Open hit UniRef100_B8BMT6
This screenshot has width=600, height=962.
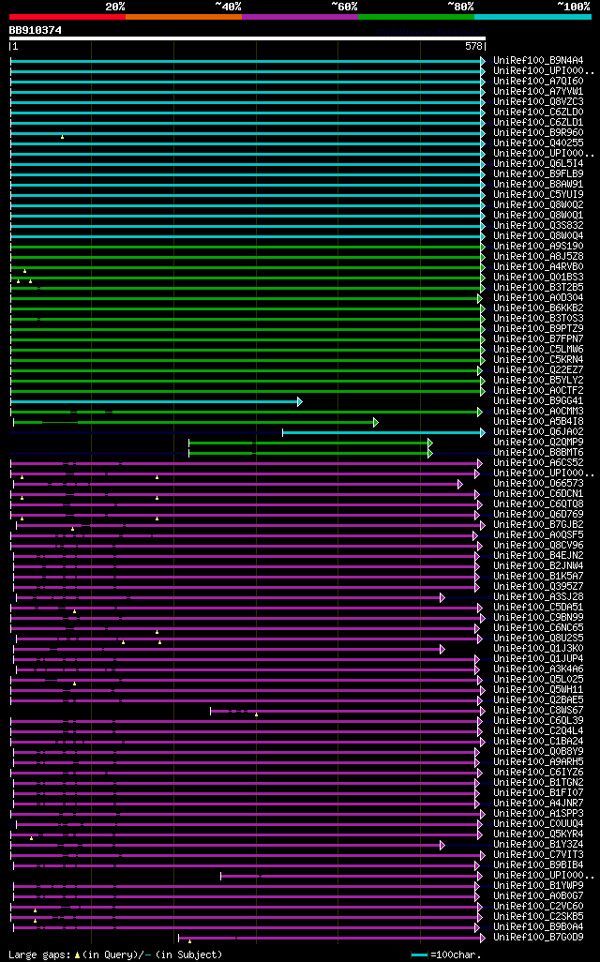tap(539, 452)
